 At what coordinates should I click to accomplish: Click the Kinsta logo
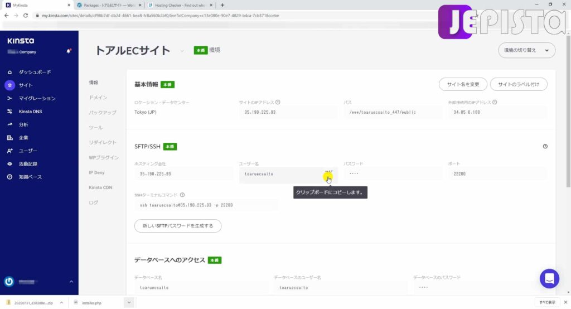click(x=21, y=41)
